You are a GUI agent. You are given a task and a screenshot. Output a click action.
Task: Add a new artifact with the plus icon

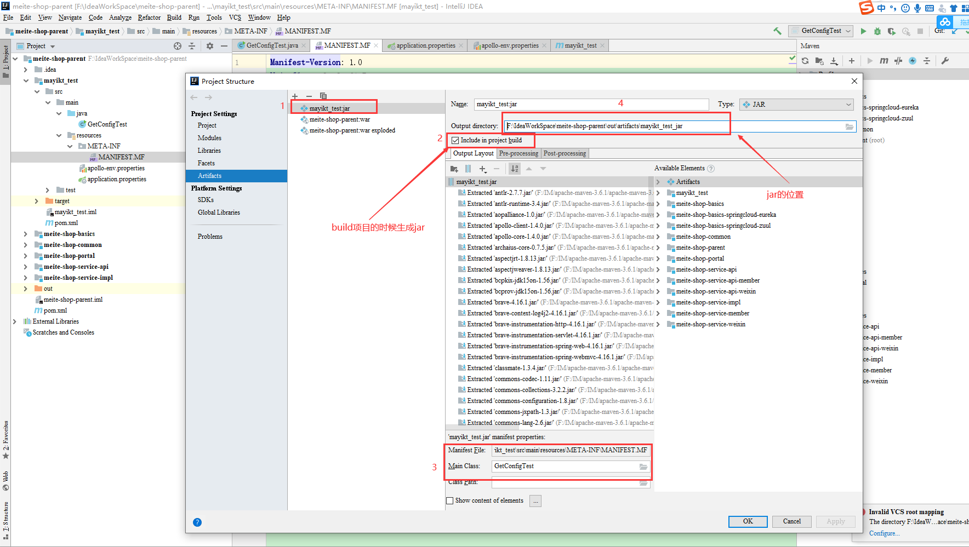point(295,96)
